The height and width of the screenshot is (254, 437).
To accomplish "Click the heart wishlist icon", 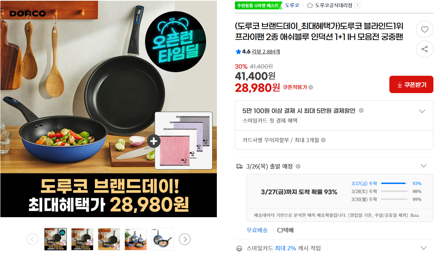I will point(425,30).
